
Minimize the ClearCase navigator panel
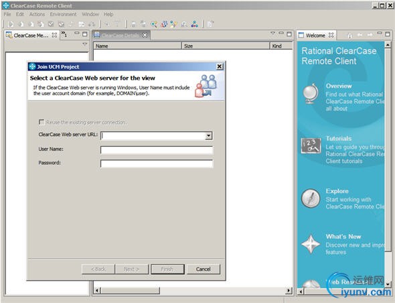click(x=77, y=34)
